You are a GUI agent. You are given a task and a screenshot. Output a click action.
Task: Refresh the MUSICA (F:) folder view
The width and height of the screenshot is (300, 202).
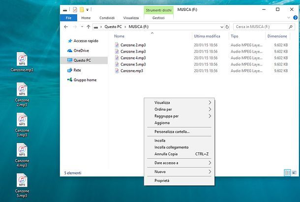pyautogui.click(x=227, y=27)
